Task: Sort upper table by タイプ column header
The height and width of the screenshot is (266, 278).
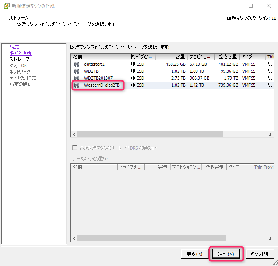Action: (252, 57)
